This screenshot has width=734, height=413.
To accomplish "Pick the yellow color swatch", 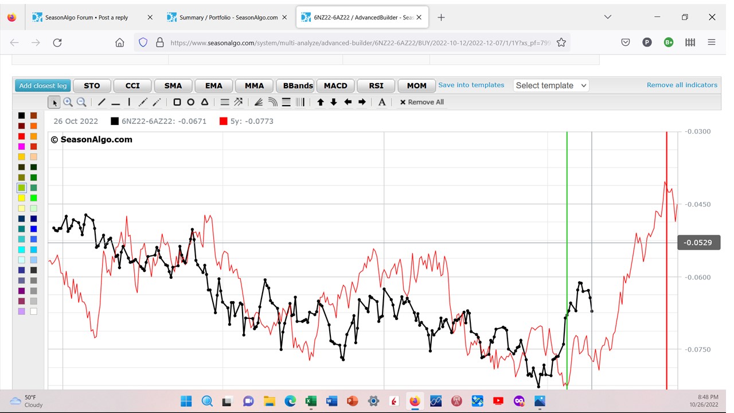I will pos(21,198).
